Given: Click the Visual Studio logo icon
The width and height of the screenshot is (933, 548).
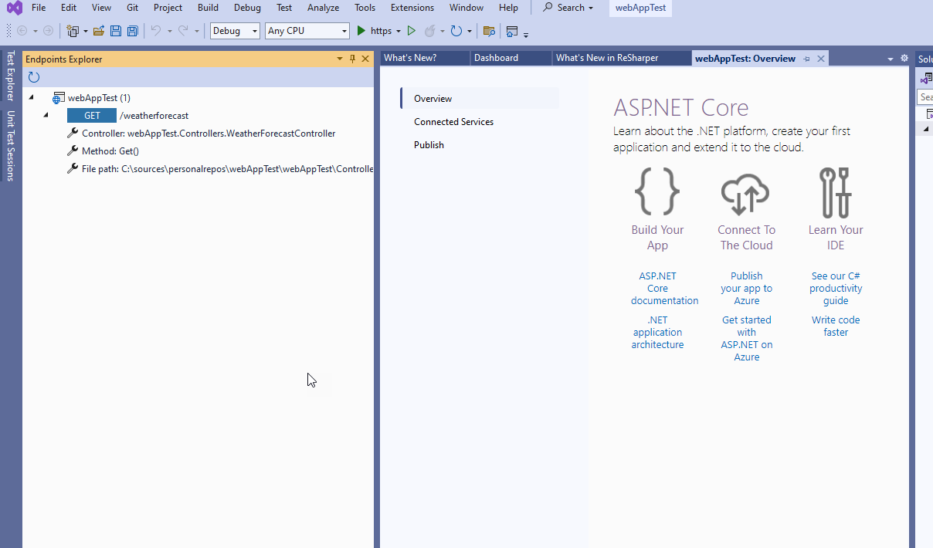Looking at the screenshot, I should 15,8.
